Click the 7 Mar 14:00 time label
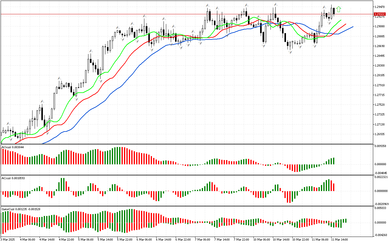Image resolution: width=389 pixels, height=243 pixels. (222, 239)
